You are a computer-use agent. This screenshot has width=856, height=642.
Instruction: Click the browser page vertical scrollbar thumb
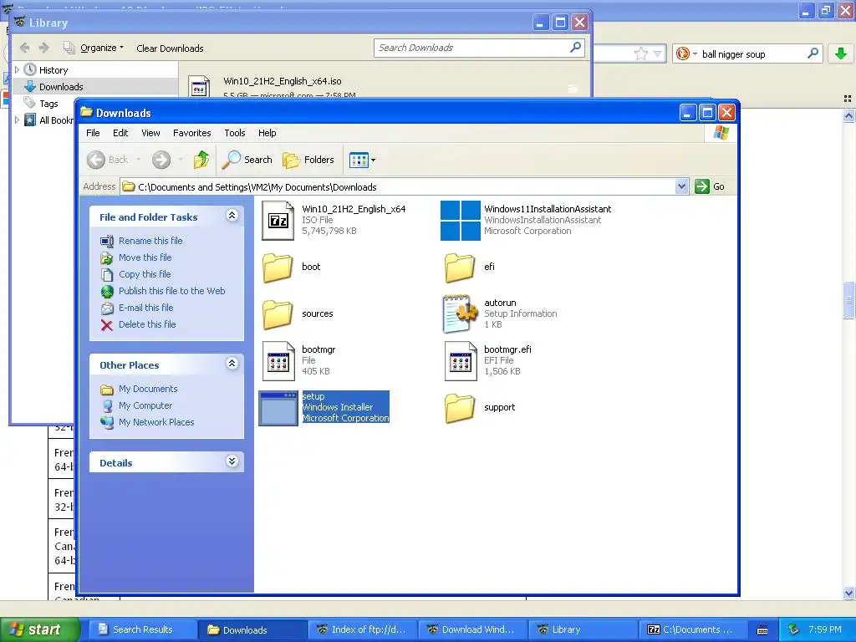(x=848, y=300)
